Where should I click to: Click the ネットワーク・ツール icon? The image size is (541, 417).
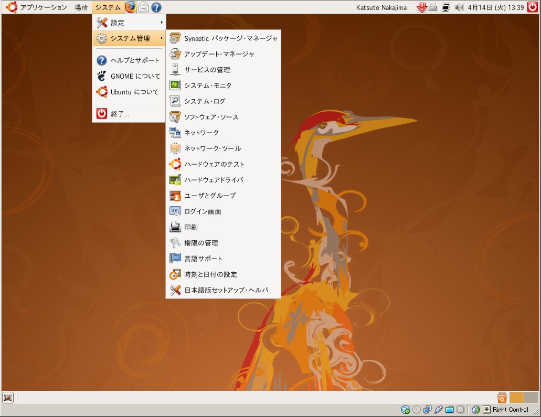pyautogui.click(x=175, y=148)
